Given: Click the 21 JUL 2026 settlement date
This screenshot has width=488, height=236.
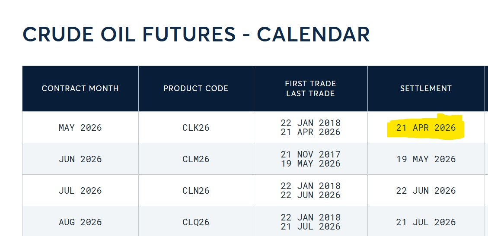Looking at the screenshot, I should (426, 222).
